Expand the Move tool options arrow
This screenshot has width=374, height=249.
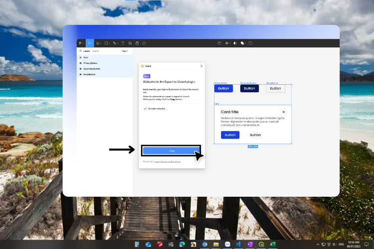point(92,43)
